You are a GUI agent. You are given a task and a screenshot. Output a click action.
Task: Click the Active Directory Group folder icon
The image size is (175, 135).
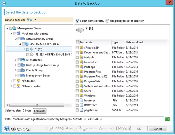click(23, 39)
